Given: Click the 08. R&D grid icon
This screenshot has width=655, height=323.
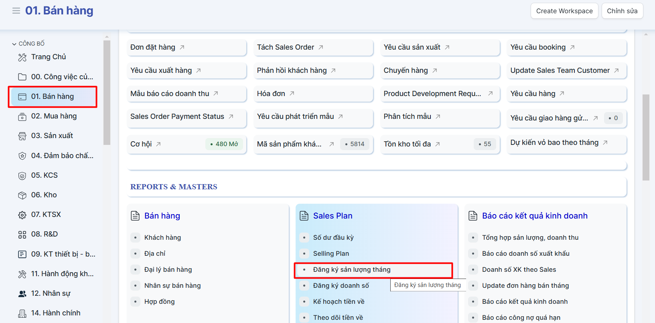Looking at the screenshot, I should click(x=22, y=235).
